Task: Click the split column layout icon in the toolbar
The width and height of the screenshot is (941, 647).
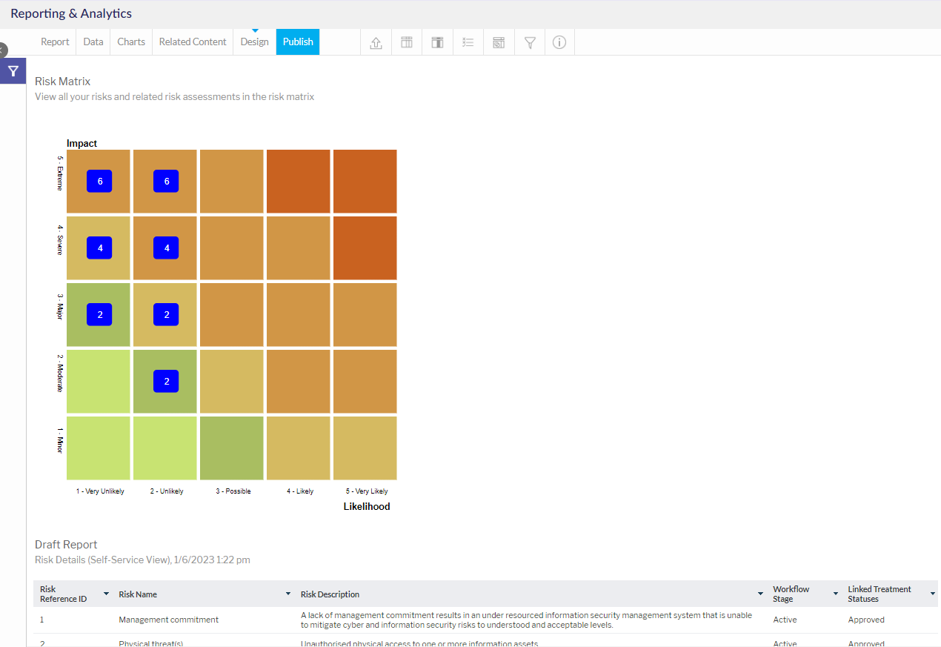Action: (437, 42)
